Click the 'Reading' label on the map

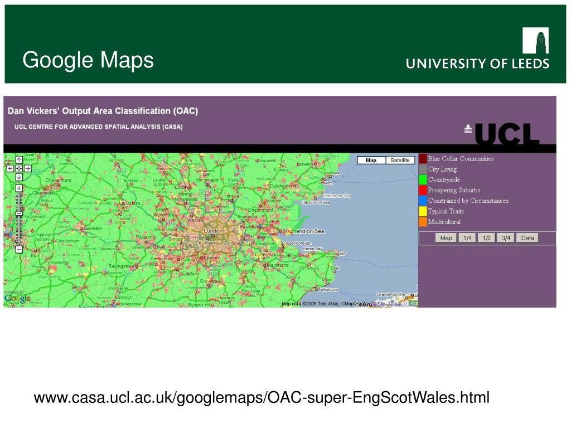click(x=146, y=237)
